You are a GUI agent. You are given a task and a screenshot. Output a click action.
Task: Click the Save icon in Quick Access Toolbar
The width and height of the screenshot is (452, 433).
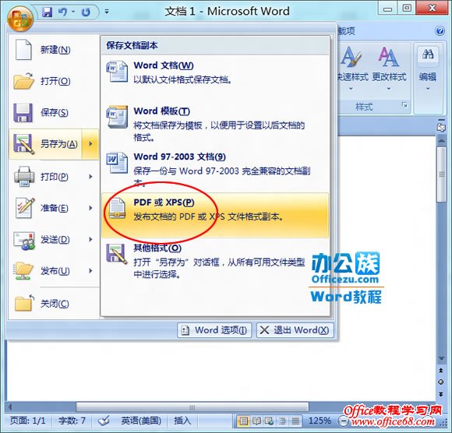pos(47,12)
